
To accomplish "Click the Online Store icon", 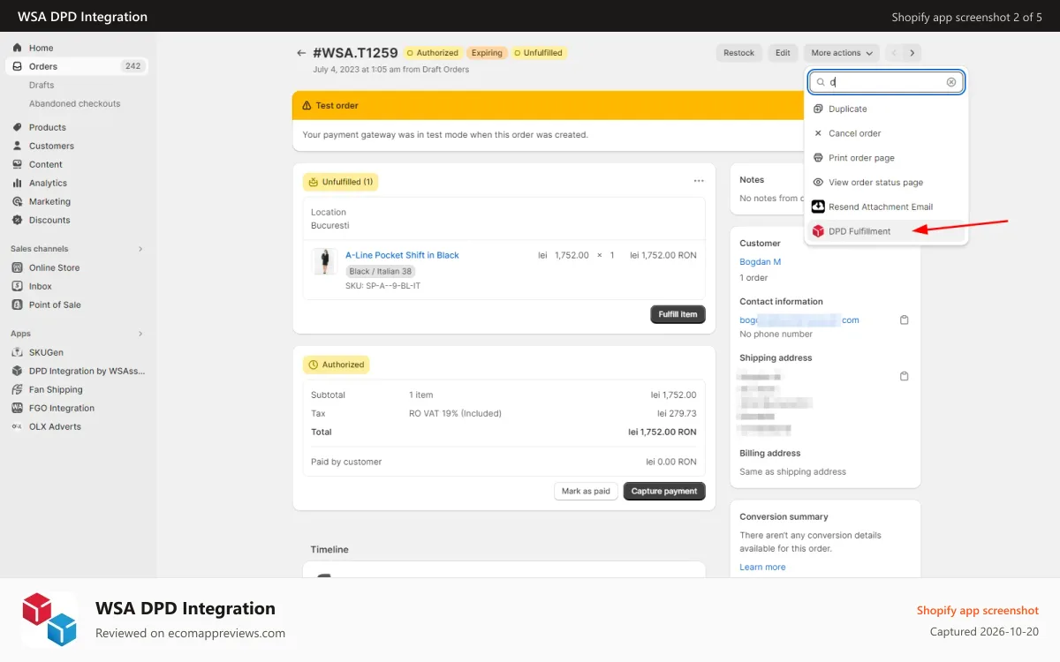I will pos(18,267).
